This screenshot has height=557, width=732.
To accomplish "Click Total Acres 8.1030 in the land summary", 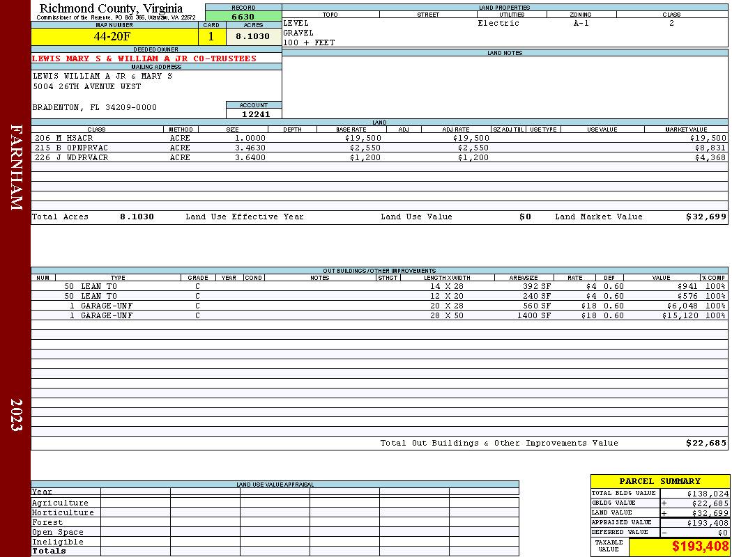I will [137, 217].
